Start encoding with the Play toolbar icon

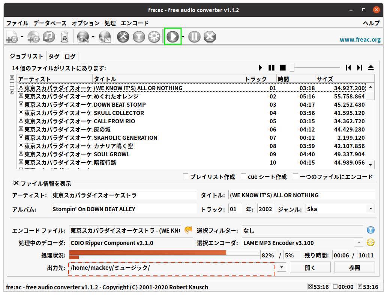172,36
